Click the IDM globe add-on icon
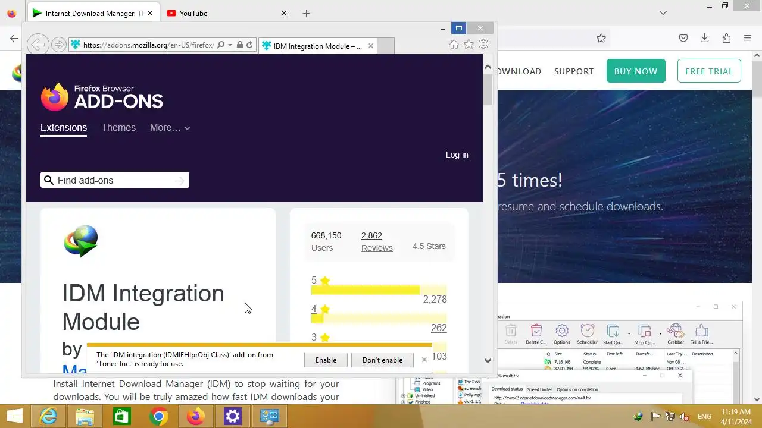The width and height of the screenshot is (762, 428). click(x=81, y=241)
